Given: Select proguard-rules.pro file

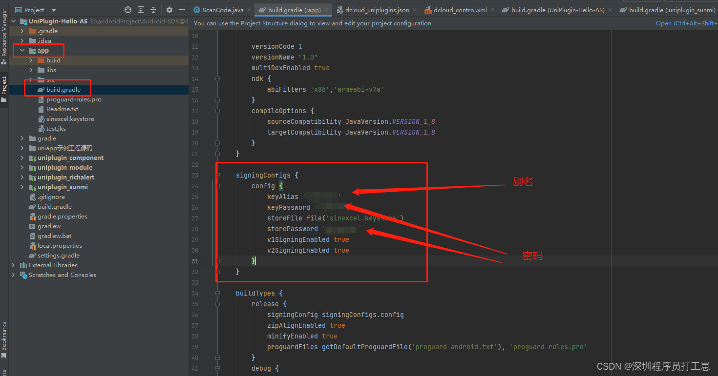Looking at the screenshot, I should point(74,99).
